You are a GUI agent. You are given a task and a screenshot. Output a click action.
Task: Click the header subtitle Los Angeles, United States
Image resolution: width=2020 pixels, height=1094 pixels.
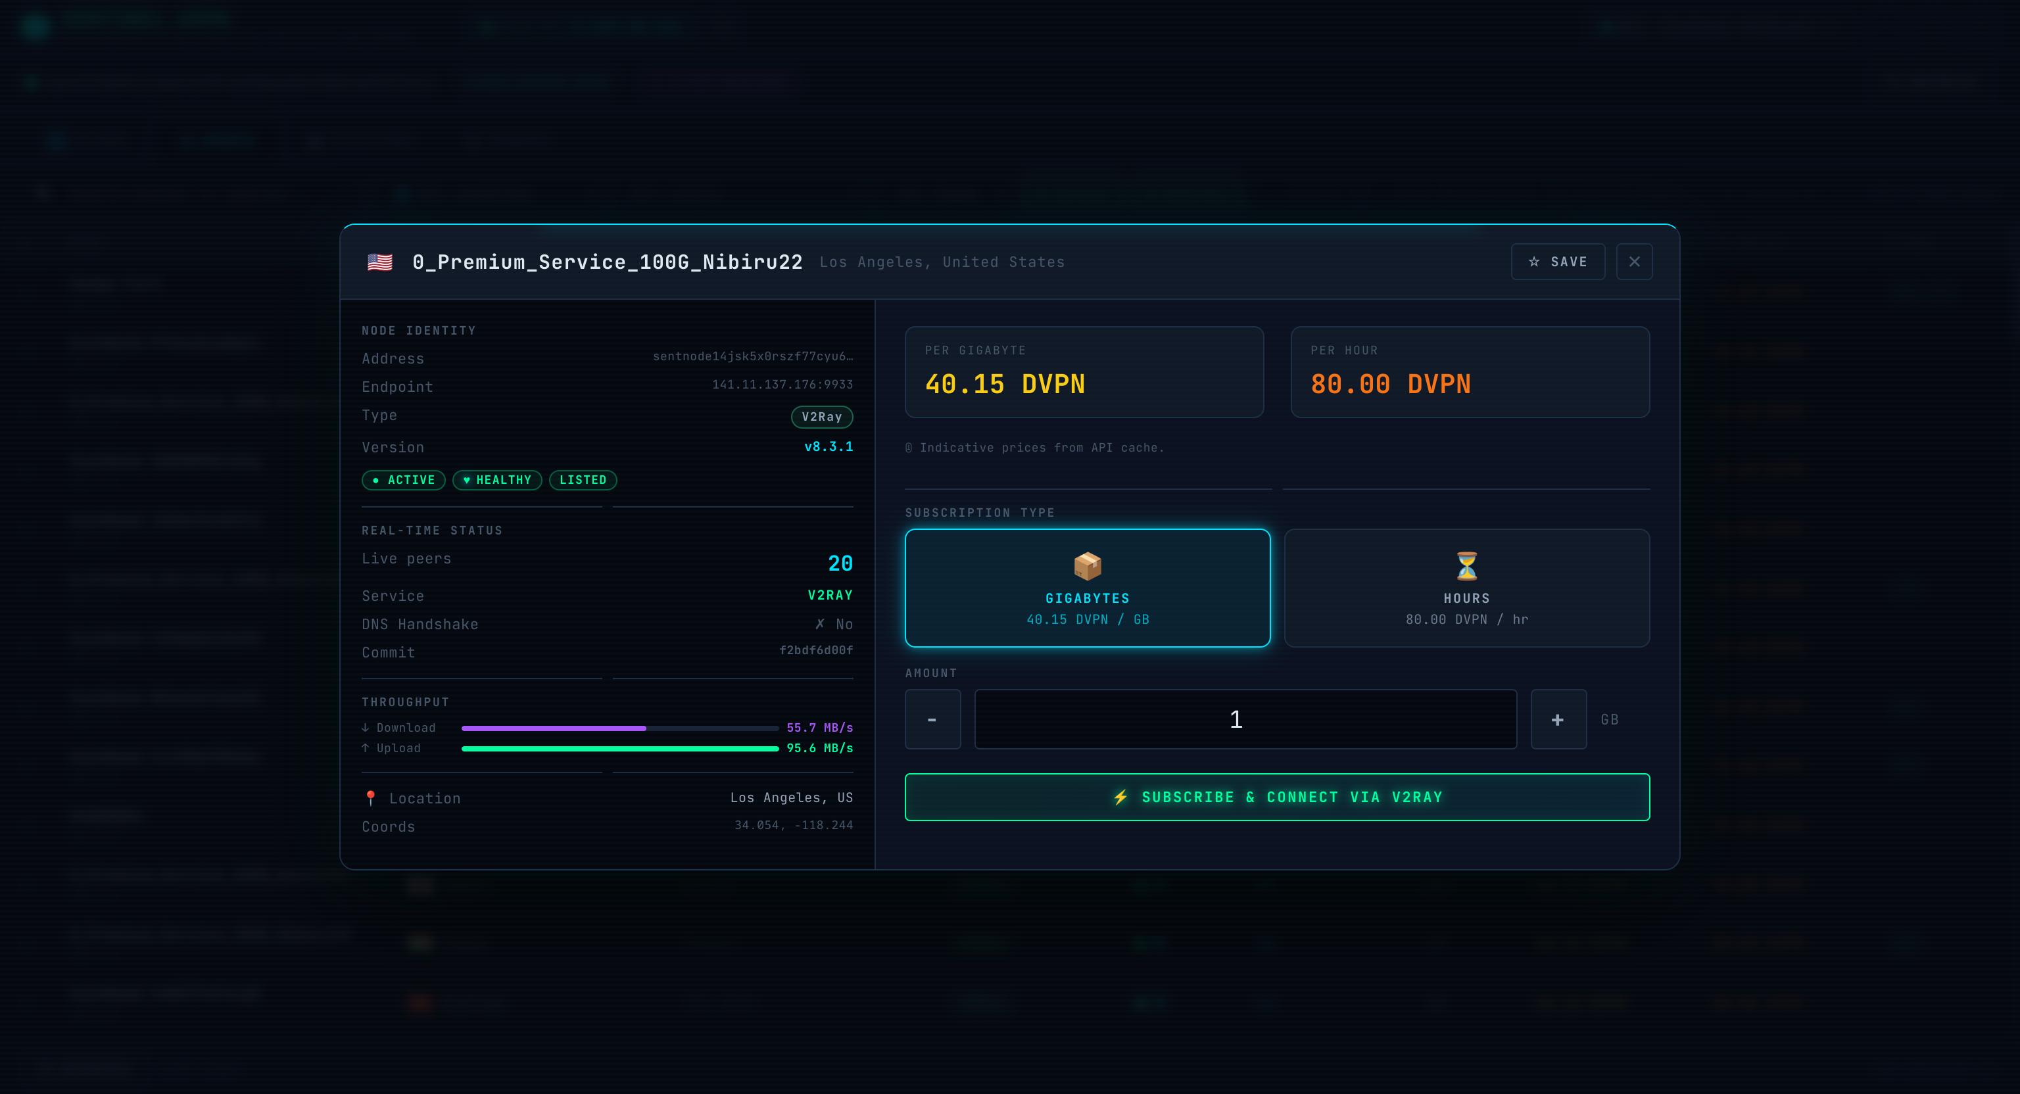(942, 262)
